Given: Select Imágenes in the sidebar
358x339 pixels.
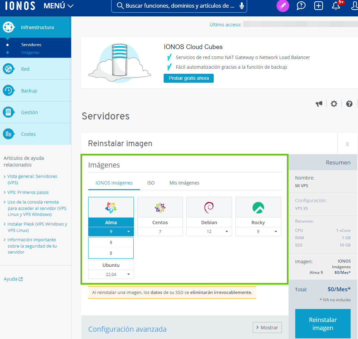Looking at the screenshot, I should coord(30,52).
